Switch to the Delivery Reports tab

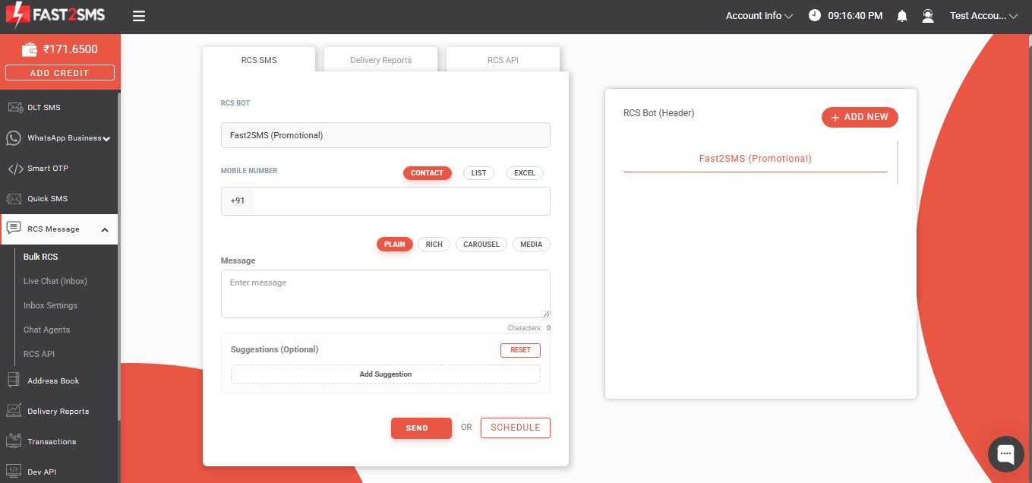click(x=381, y=60)
